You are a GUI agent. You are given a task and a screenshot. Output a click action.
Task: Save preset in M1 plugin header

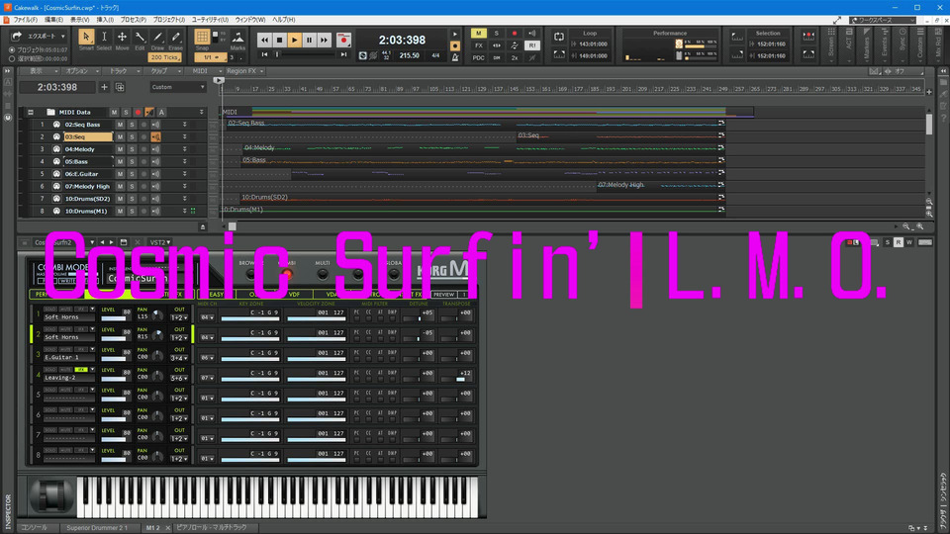coord(124,242)
